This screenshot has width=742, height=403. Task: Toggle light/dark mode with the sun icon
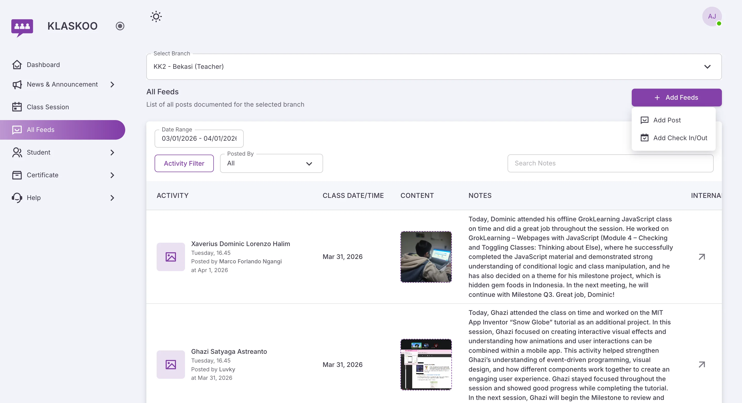click(156, 16)
